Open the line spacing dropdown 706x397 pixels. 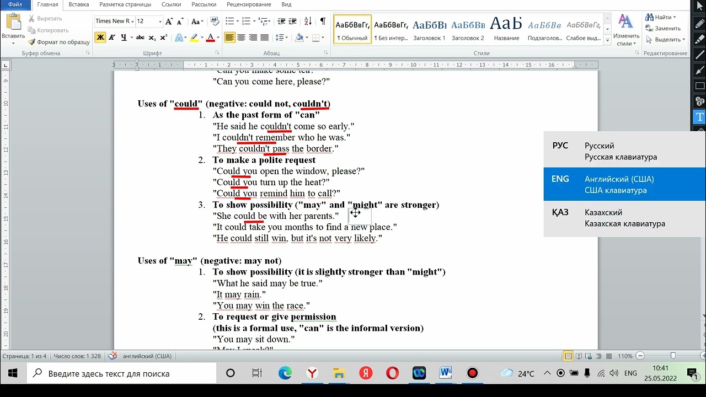point(282,37)
